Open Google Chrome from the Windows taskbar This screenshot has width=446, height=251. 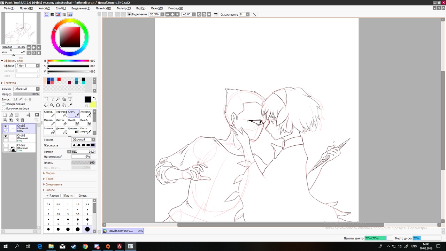(85, 246)
